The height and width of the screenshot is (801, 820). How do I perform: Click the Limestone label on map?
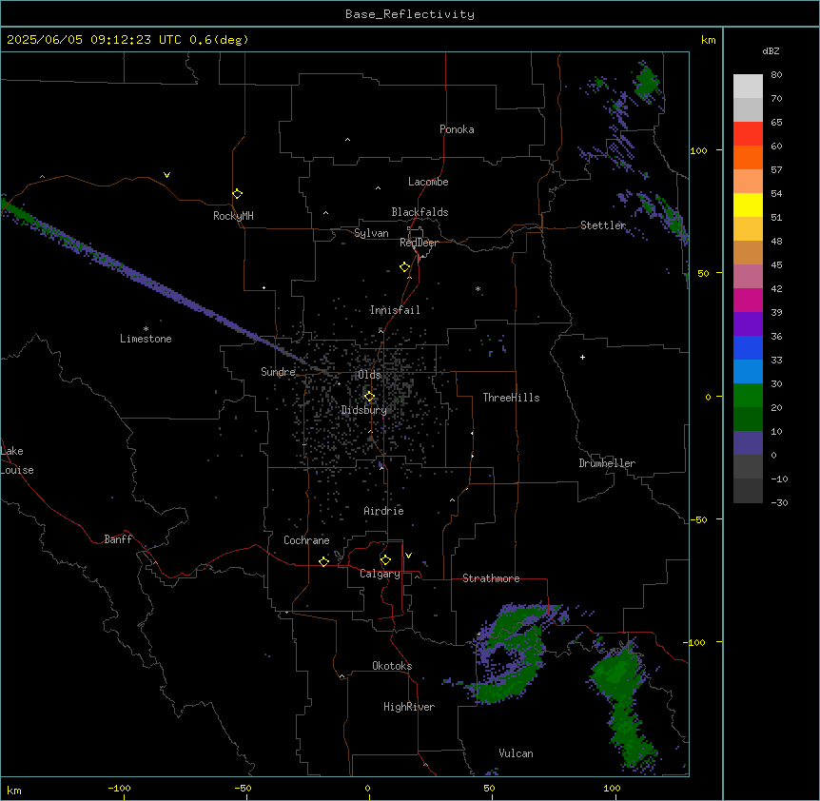tap(146, 339)
